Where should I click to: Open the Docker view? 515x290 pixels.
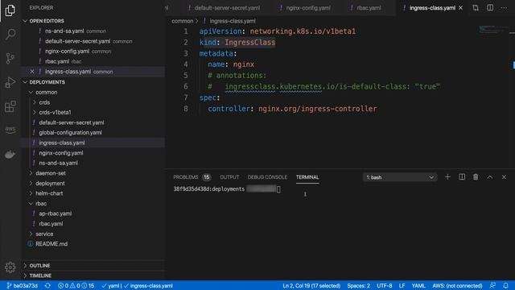coord(10,154)
